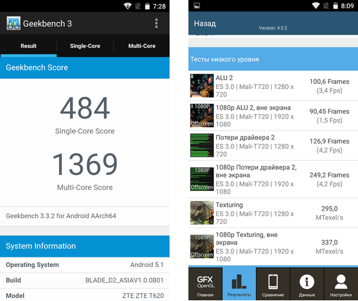Tap the Geekbench 3 app icon
358x301 pixels.
[13, 23]
